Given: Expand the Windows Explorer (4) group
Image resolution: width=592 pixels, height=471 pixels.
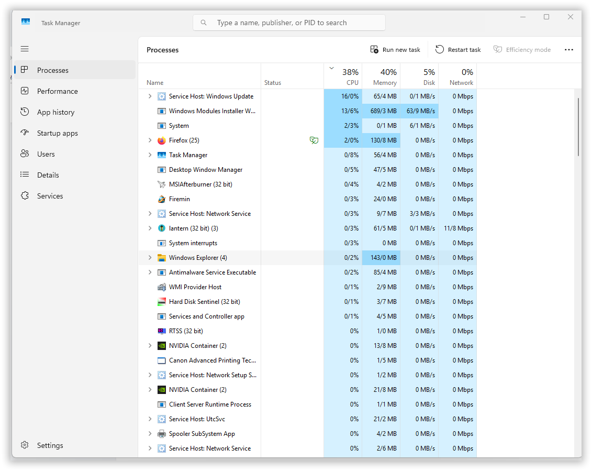Looking at the screenshot, I should [x=150, y=258].
